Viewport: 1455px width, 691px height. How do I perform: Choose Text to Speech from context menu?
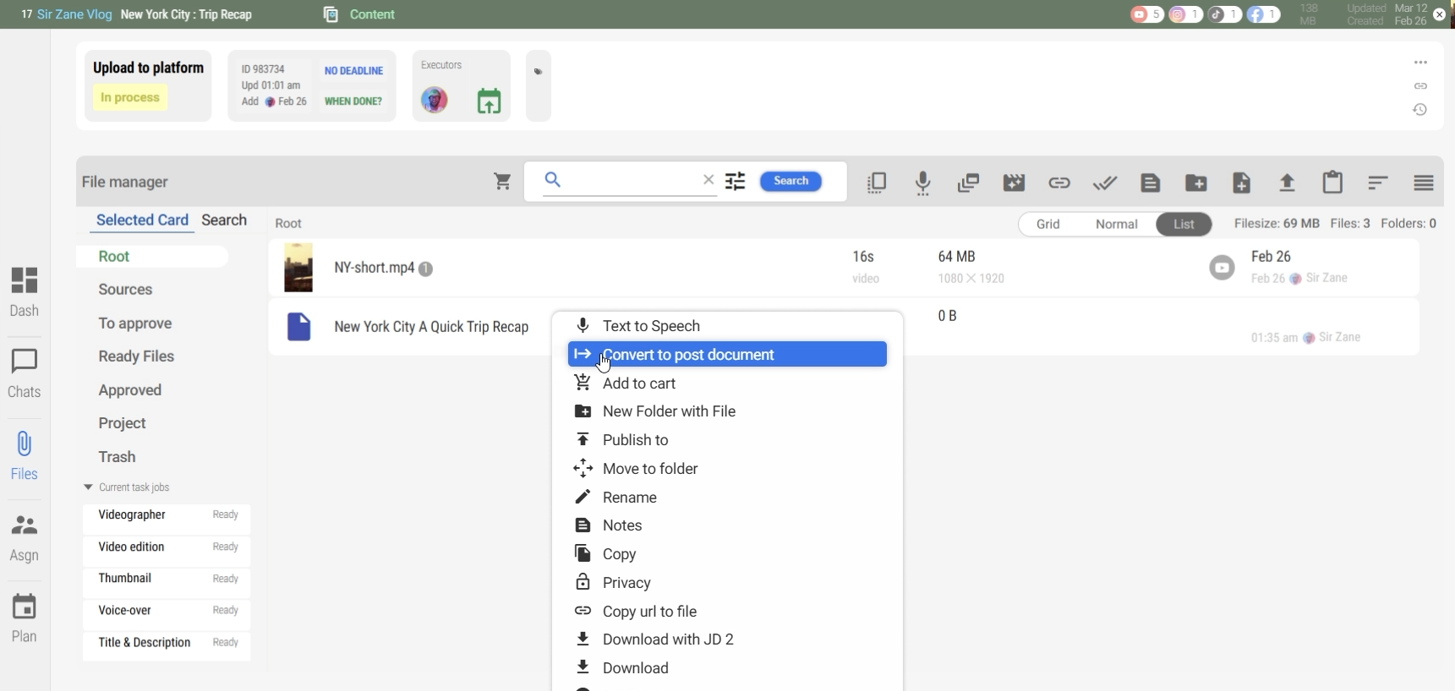[651, 326]
